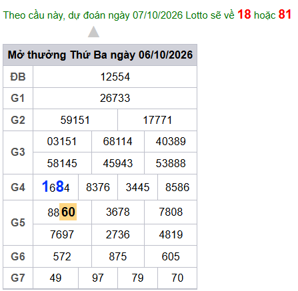The height and width of the screenshot is (291, 298).
Task: Click G2 number 59151
Action: click(x=75, y=120)
